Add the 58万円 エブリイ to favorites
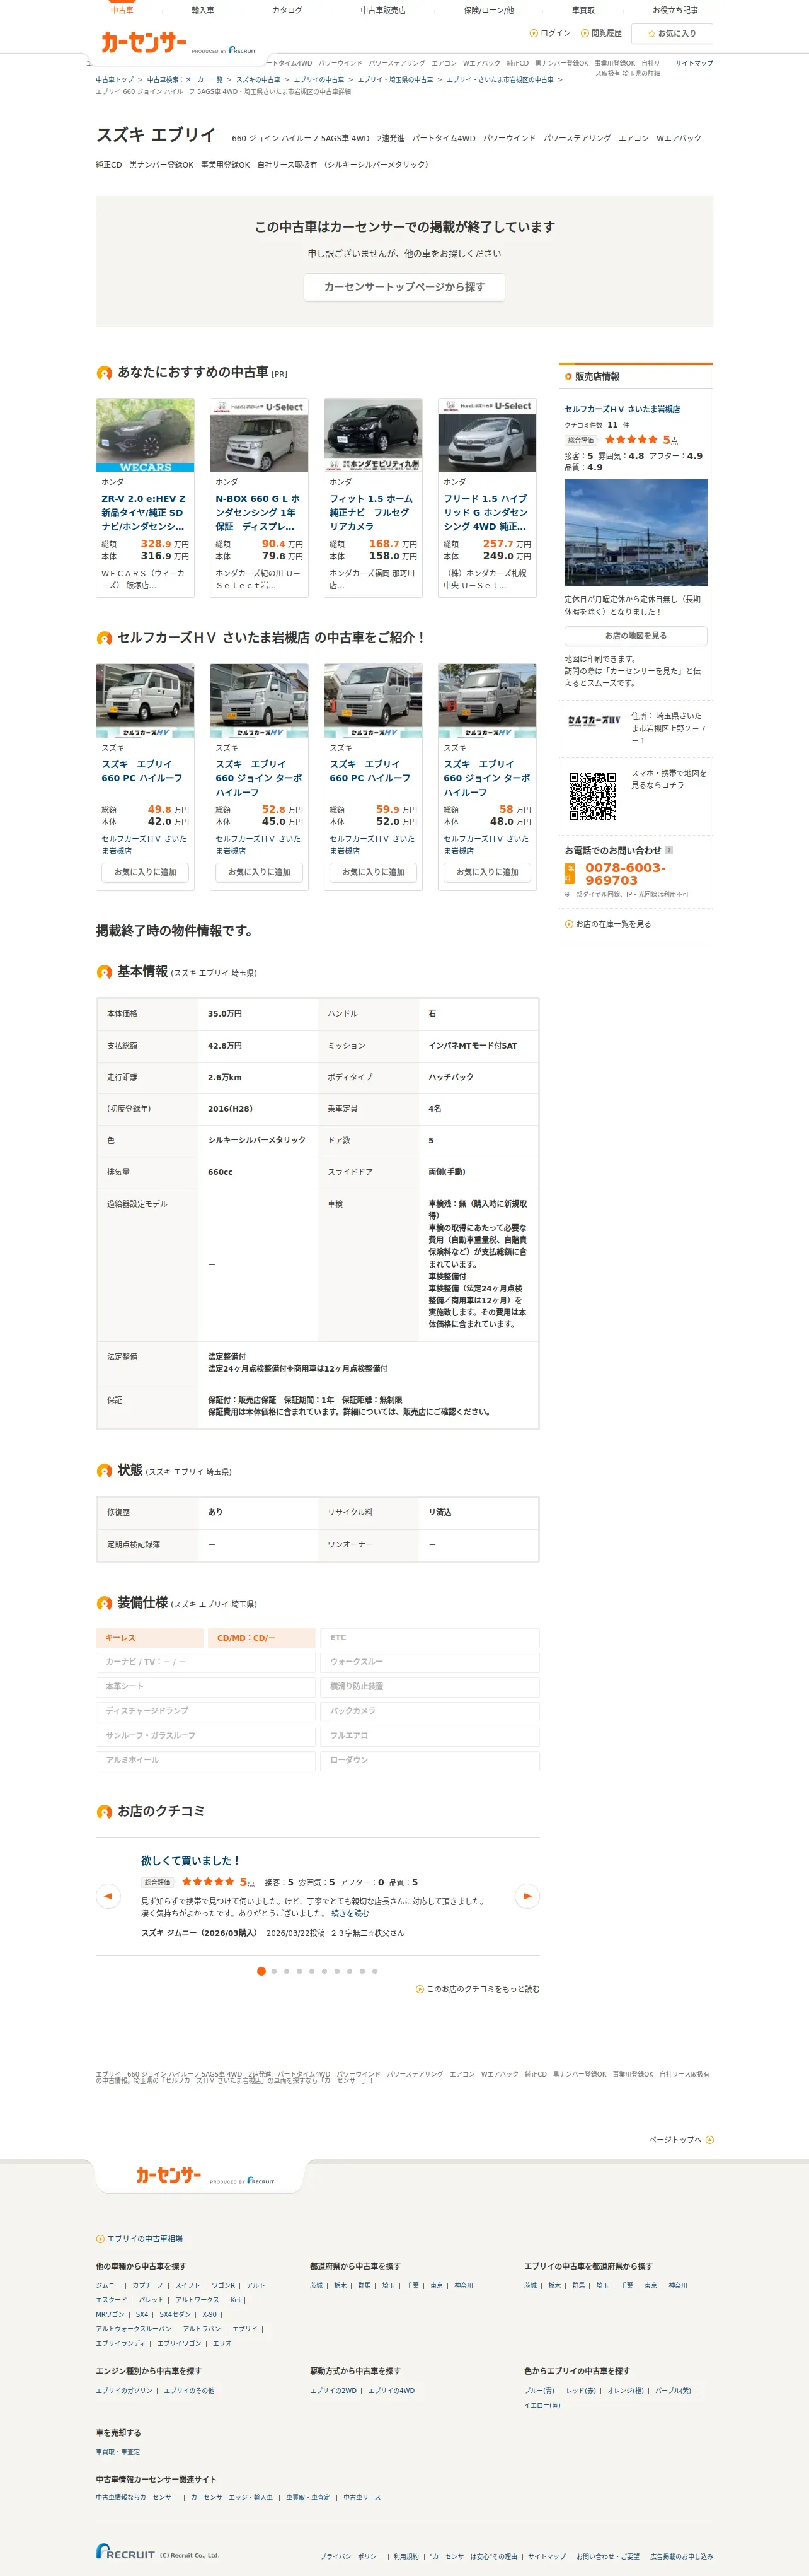The width and height of the screenshot is (809, 2576). pos(488,872)
